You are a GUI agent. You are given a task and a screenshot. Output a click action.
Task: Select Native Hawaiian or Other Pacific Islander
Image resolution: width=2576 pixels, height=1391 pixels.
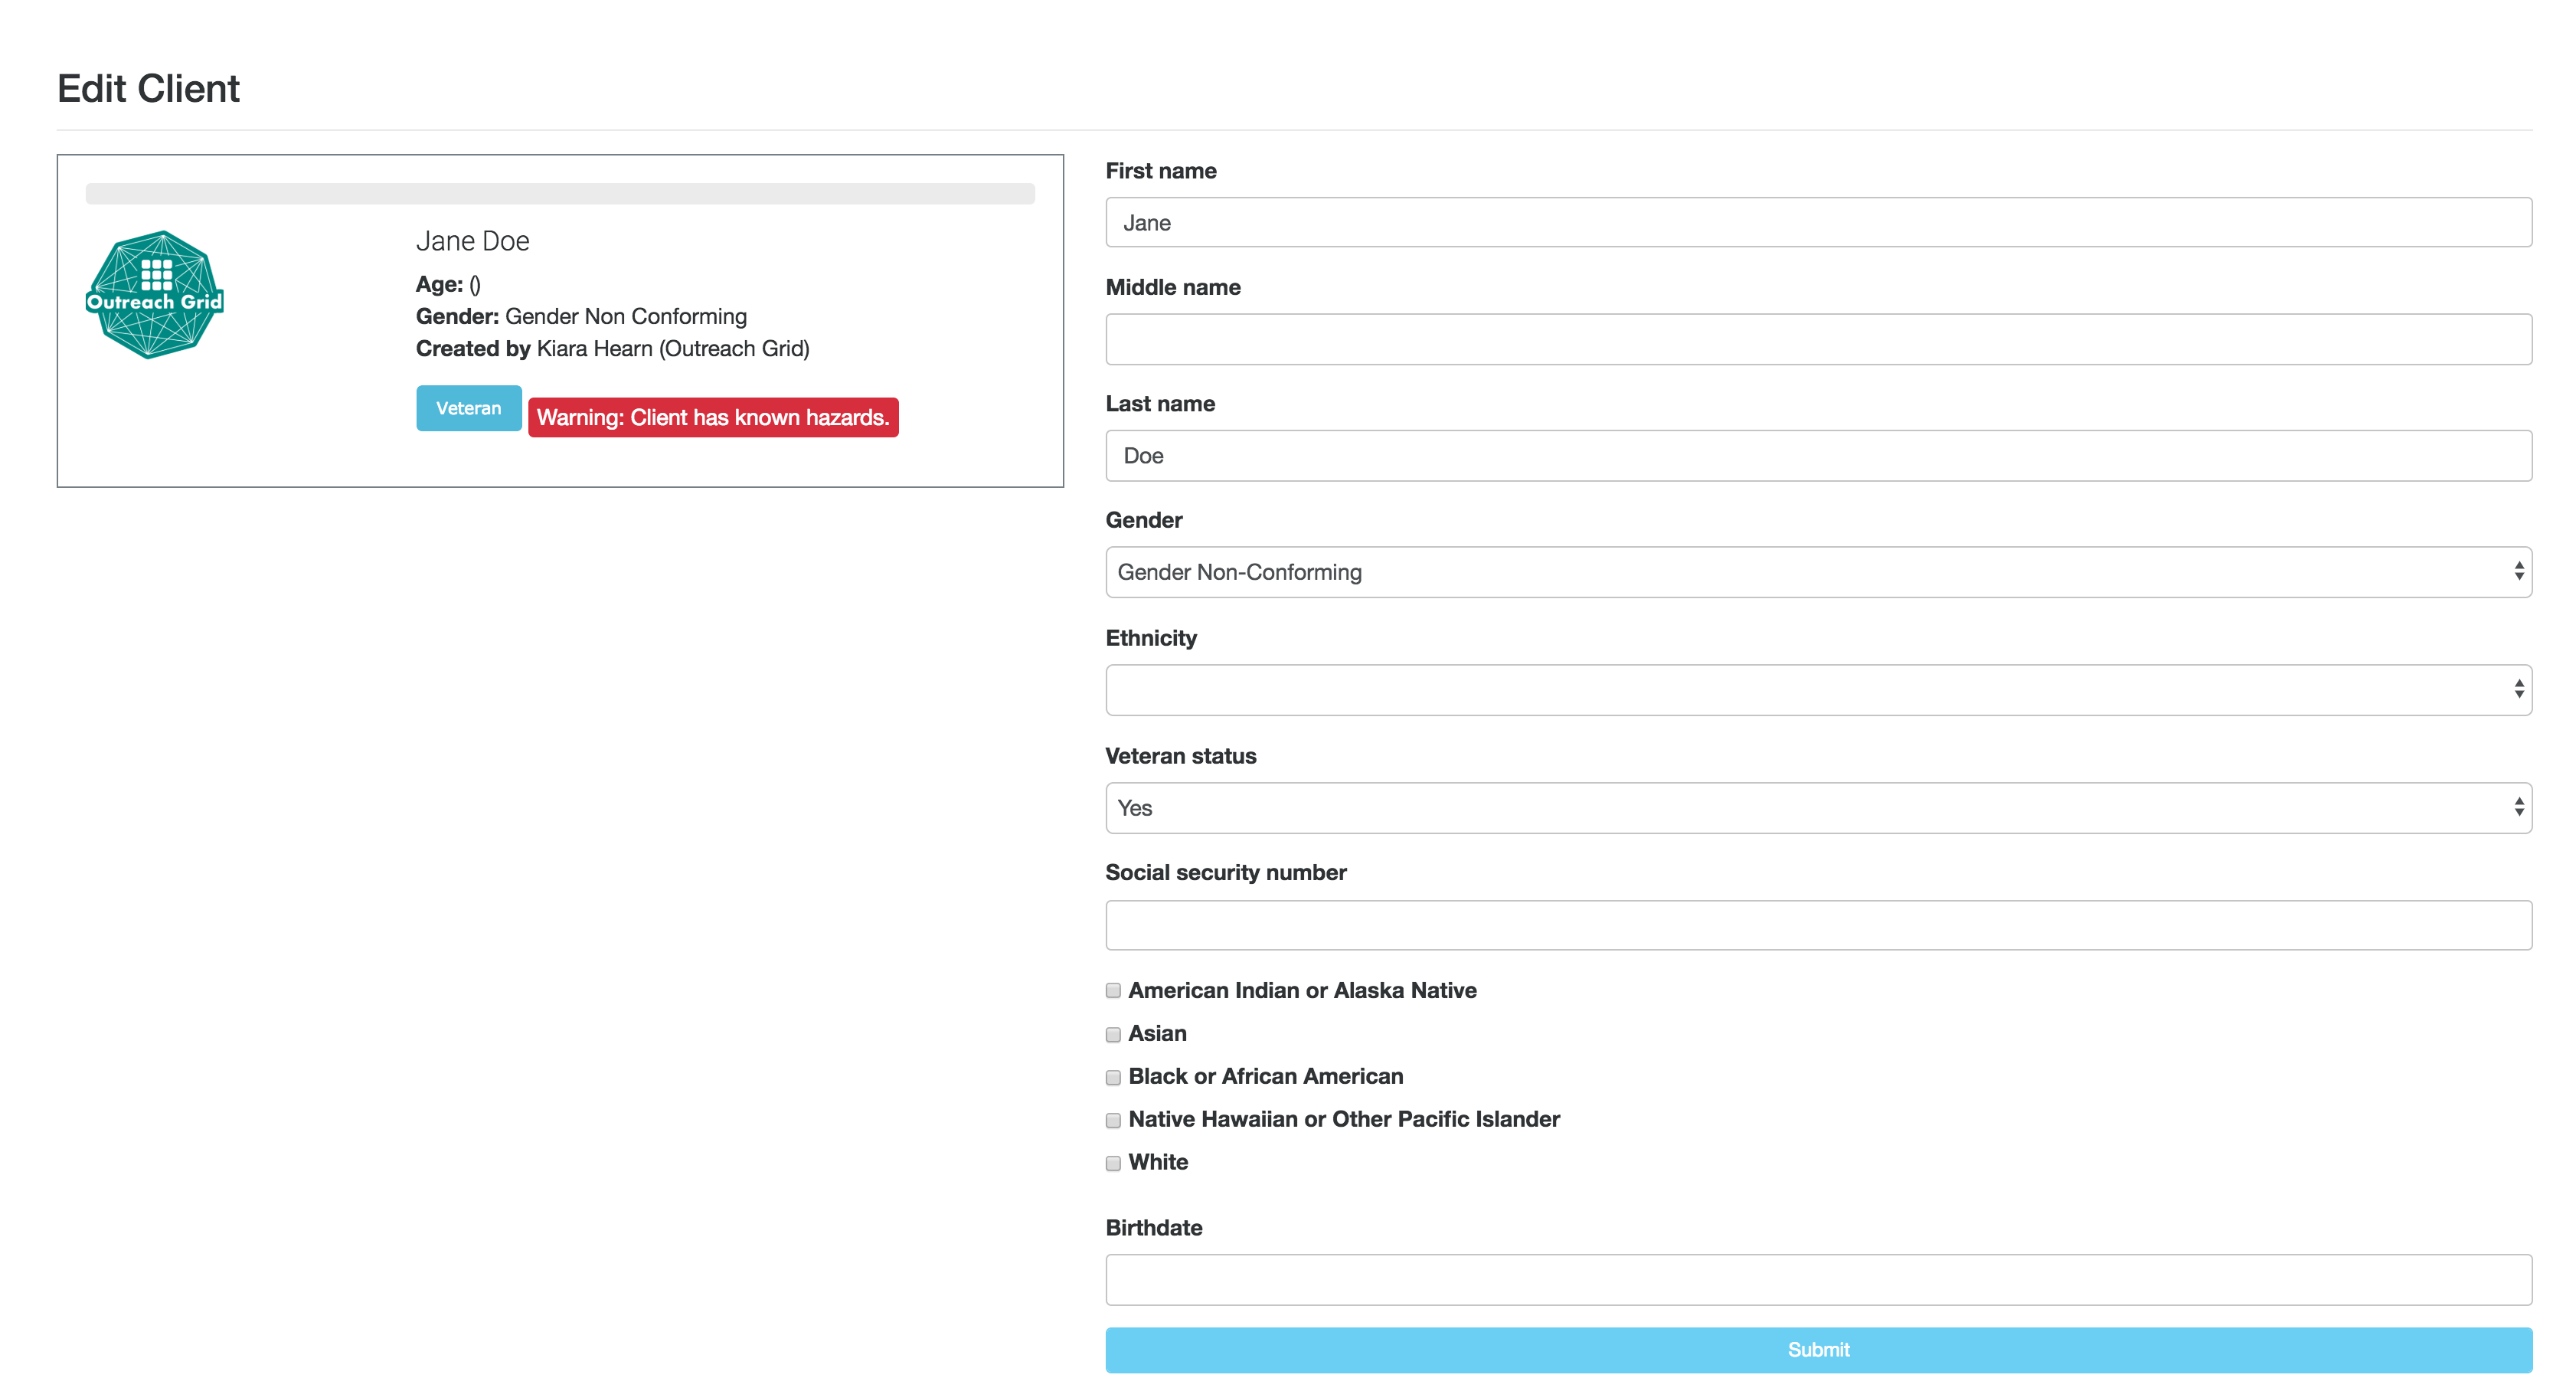(x=1113, y=1120)
